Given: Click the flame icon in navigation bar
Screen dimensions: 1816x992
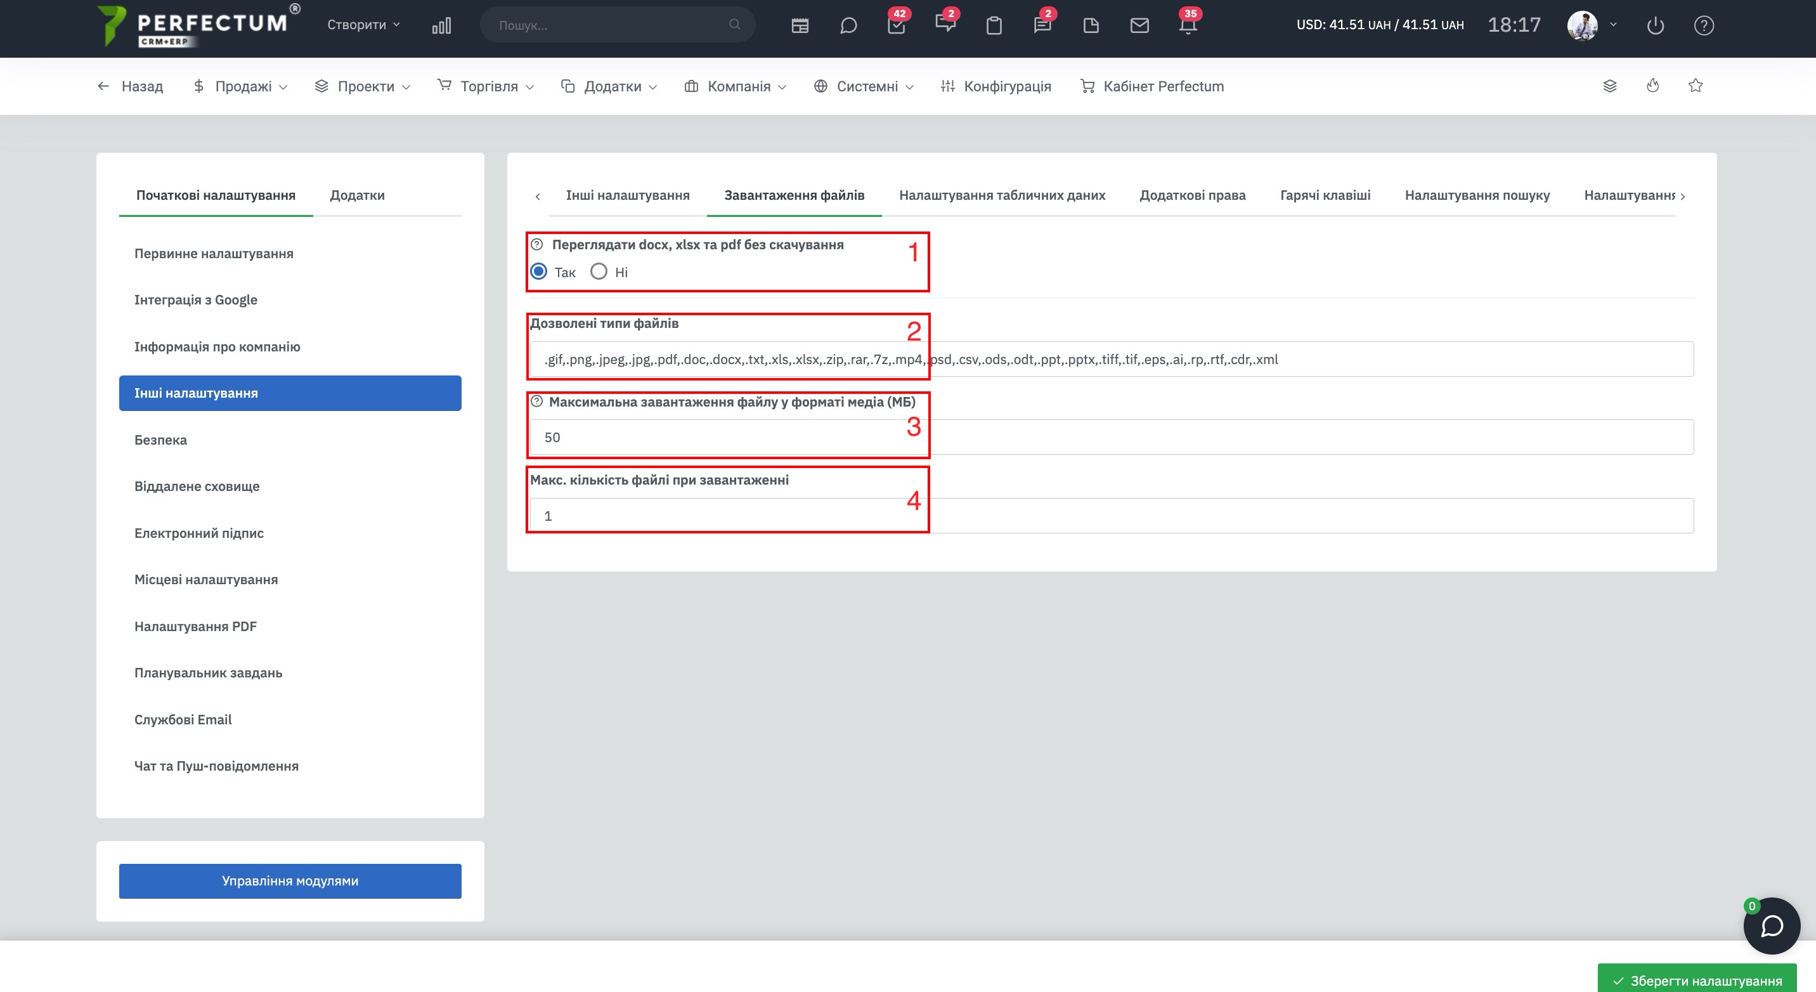Looking at the screenshot, I should tap(1652, 86).
